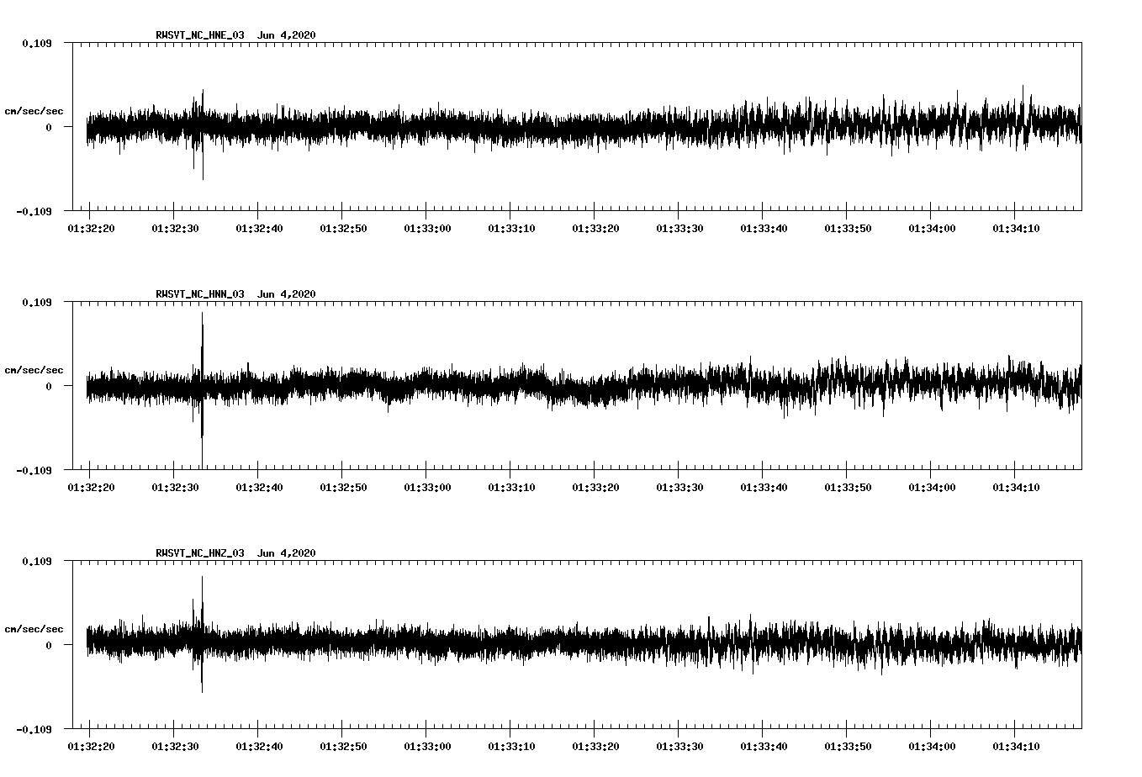
Task: Click the 01:33:20 label under the HNN plot
Action: click(595, 487)
